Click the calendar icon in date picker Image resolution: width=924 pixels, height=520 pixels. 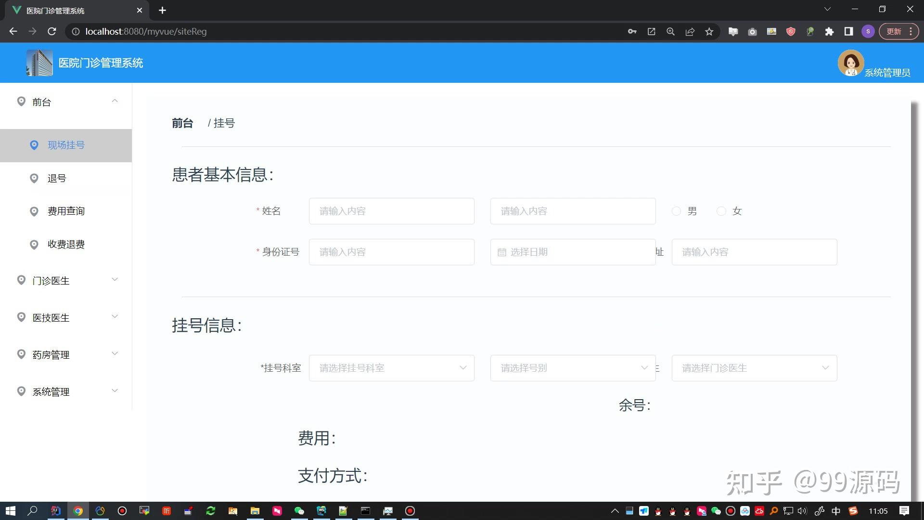(501, 252)
